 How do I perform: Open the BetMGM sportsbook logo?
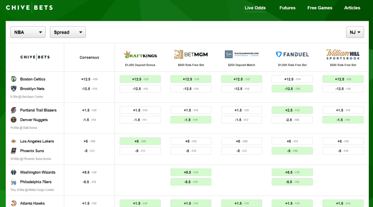pyautogui.click(x=191, y=54)
